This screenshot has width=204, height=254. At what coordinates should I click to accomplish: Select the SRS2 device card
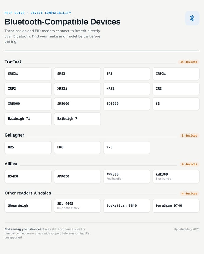77,74
